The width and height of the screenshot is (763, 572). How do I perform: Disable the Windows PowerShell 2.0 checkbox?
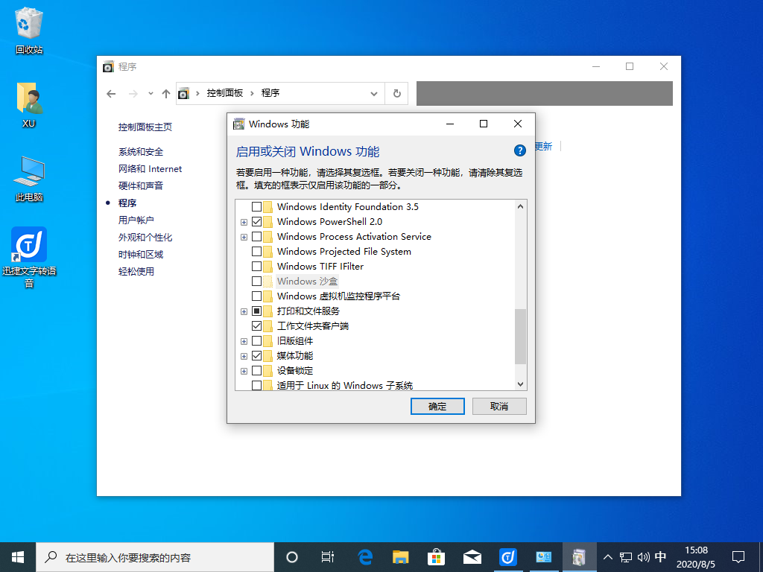[x=257, y=222]
